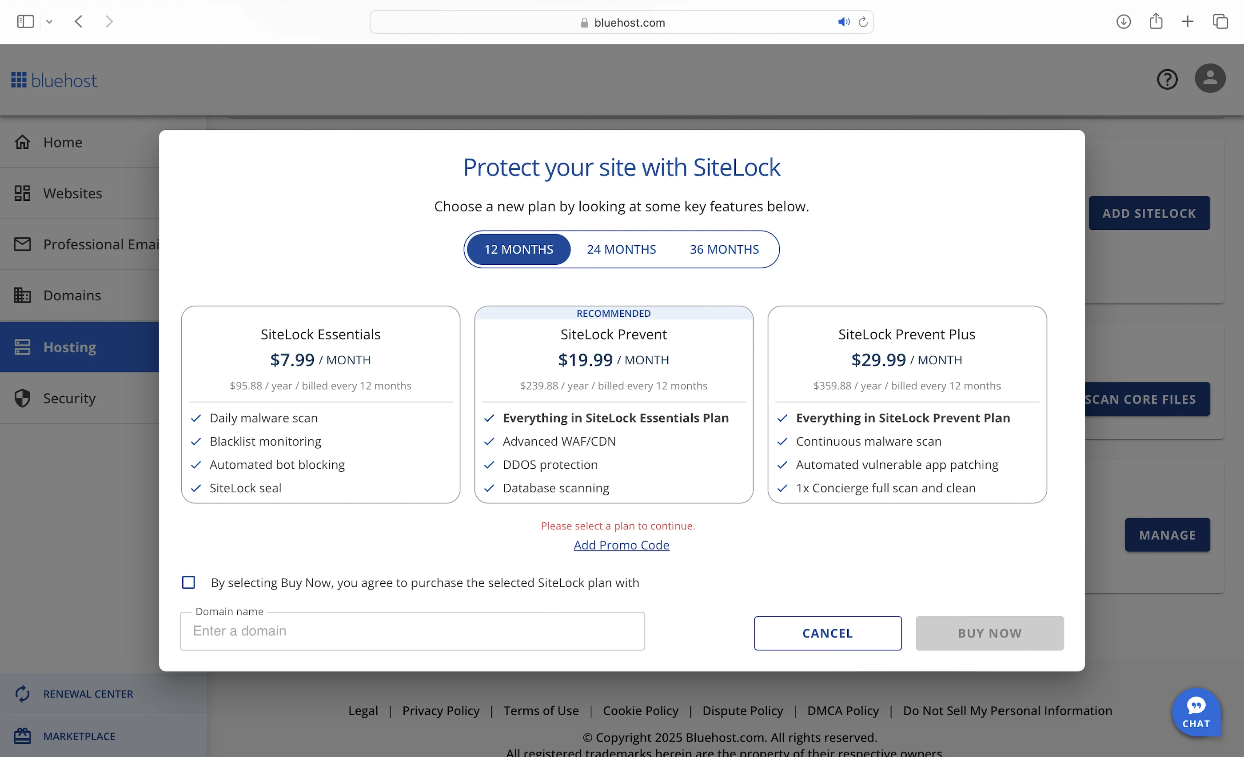Click the Share icon in Safari toolbar
The height and width of the screenshot is (757, 1244).
[x=1156, y=22]
